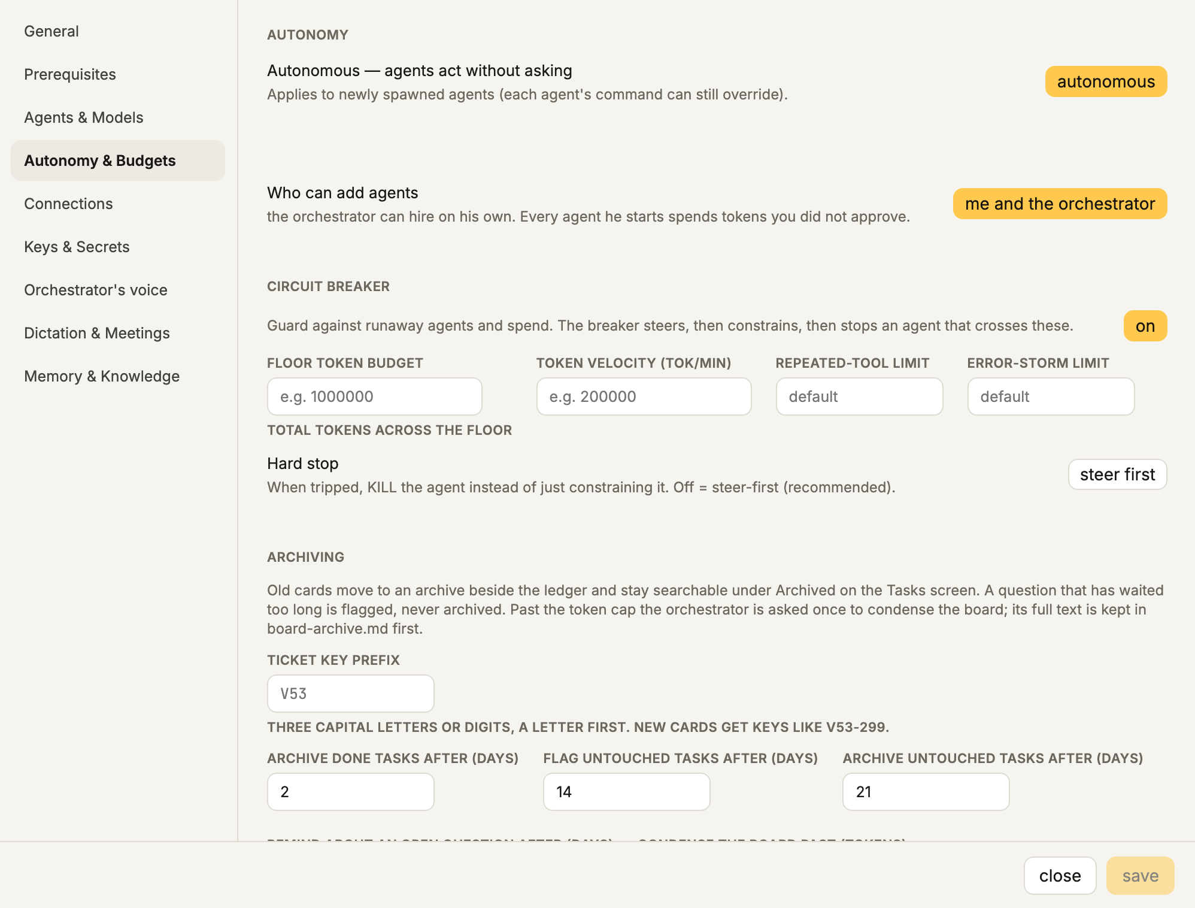Toggle 'me and the orchestrator' setting
Image resolution: width=1195 pixels, height=908 pixels.
[x=1060, y=204]
